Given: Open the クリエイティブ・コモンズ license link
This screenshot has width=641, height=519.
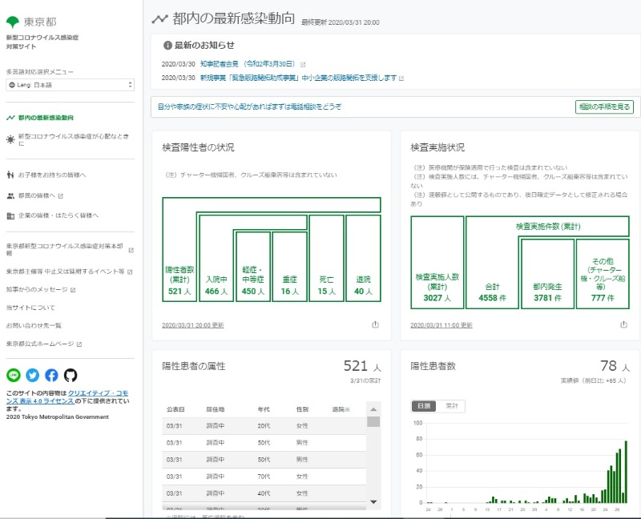Looking at the screenshot, I should (x=97, y=392).
